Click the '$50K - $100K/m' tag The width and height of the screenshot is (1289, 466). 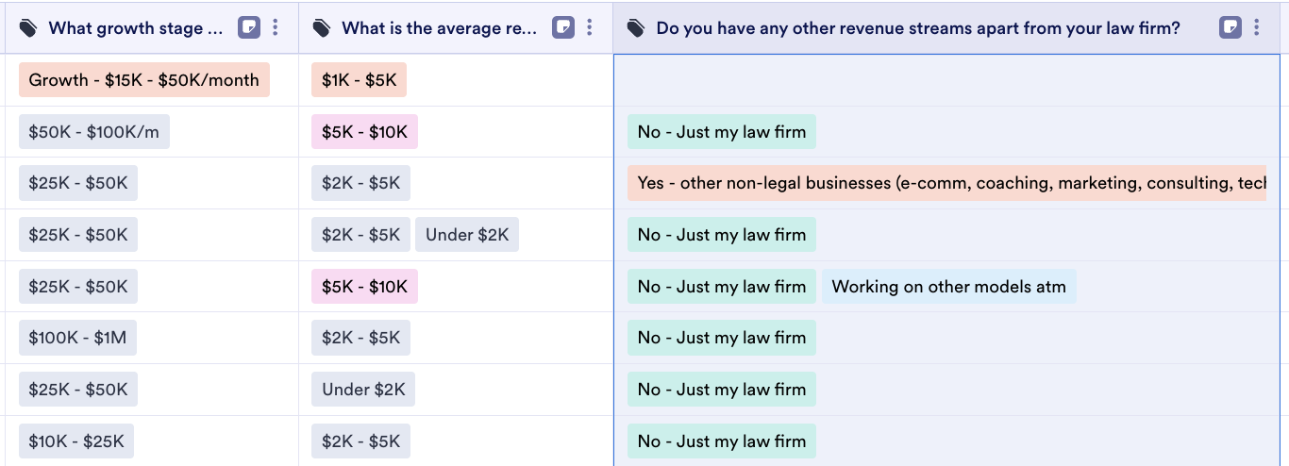point(93,132)
